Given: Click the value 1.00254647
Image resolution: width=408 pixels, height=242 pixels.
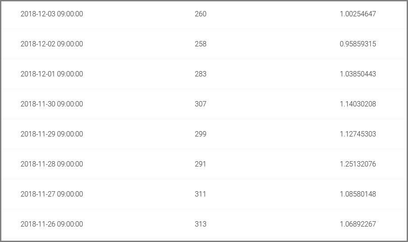Looking at the screenshot, I should tap(358, 14).
